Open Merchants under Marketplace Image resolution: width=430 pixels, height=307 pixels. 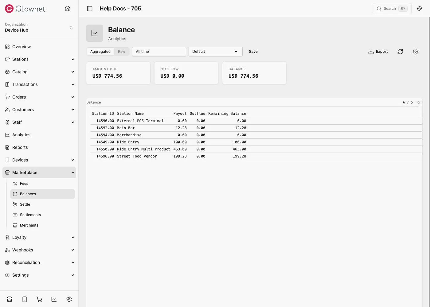[42, 225]
